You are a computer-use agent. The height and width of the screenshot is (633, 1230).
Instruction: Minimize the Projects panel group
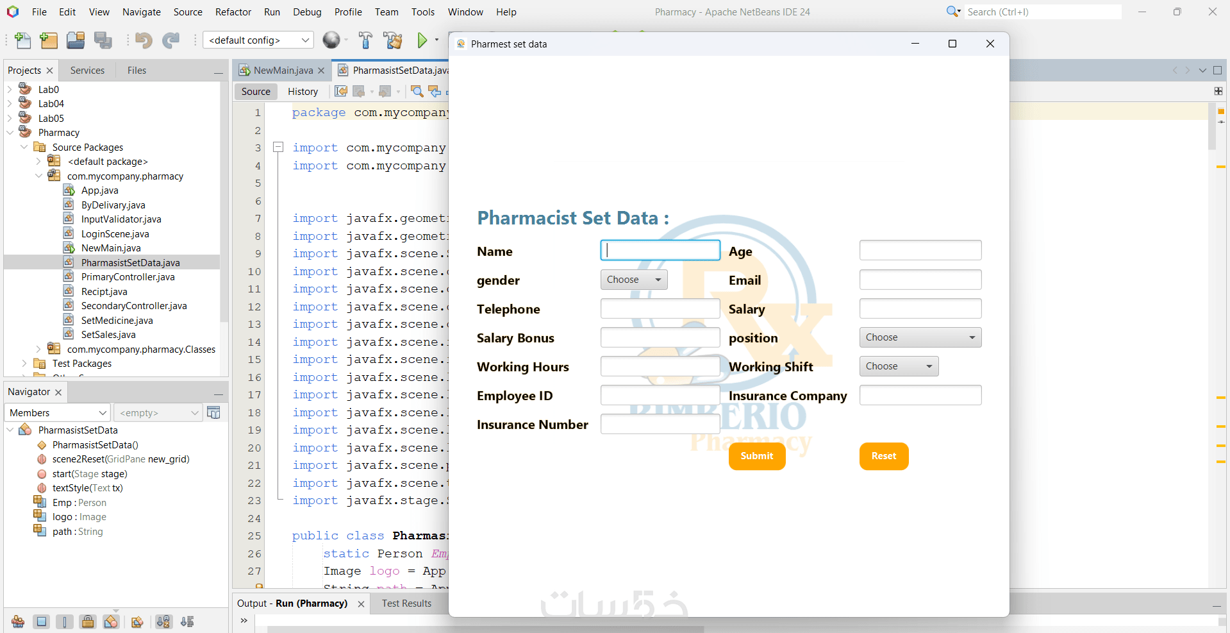click(x=219, y=72)
